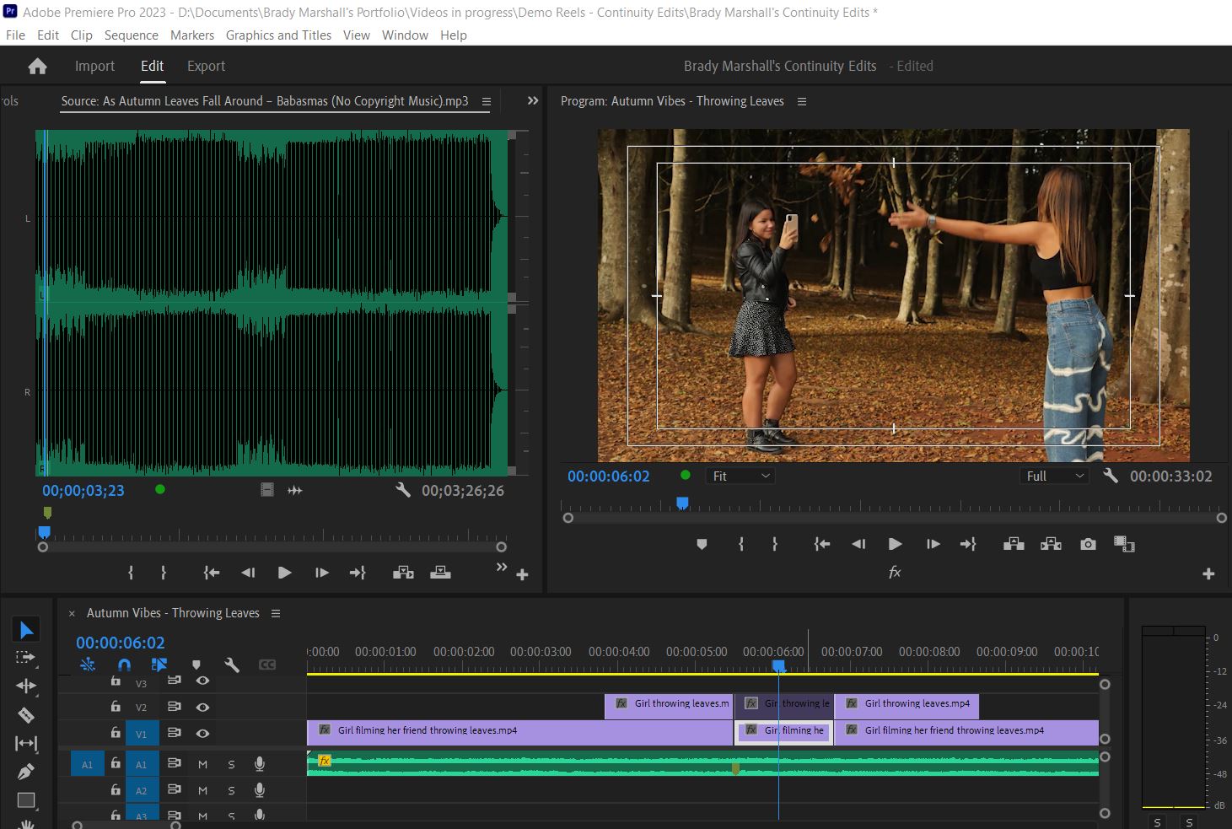Click Lift button in Program monitor

coord(1014,544)
